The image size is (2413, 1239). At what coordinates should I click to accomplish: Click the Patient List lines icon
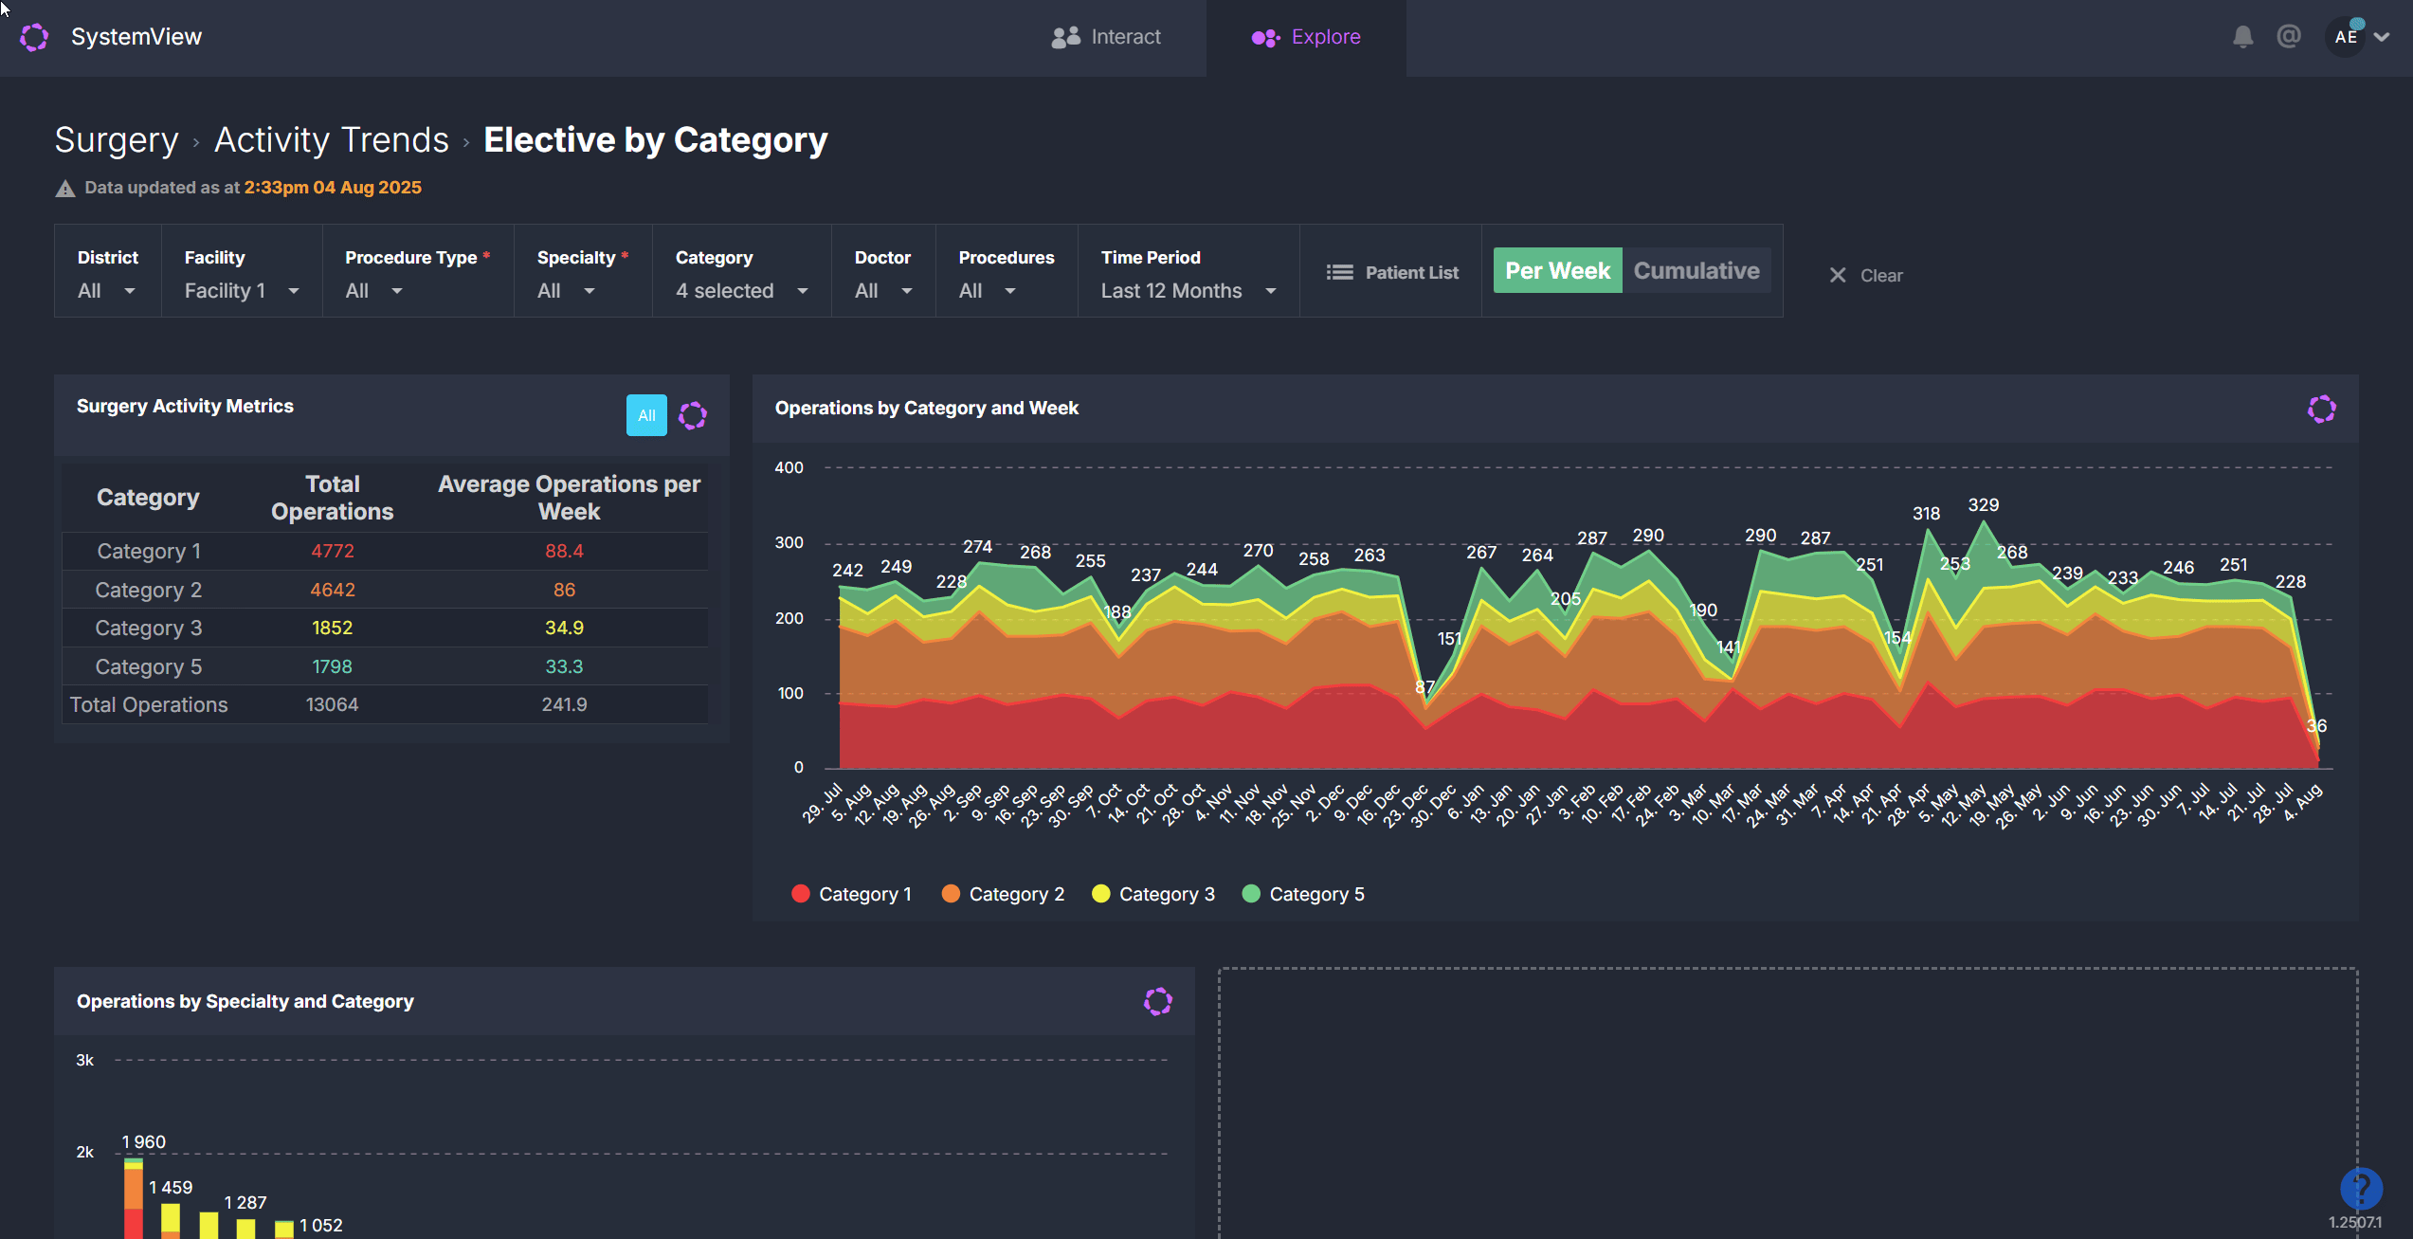(x=1339, y=272)
